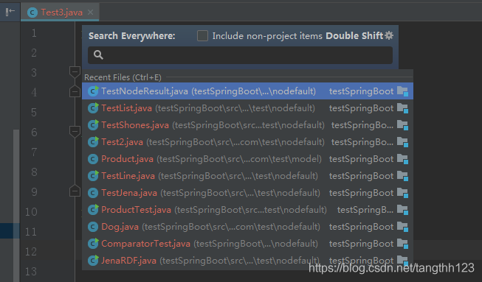Click the hide tool window icon
This screenshot has height=282, width=482.
coord(10,12)
